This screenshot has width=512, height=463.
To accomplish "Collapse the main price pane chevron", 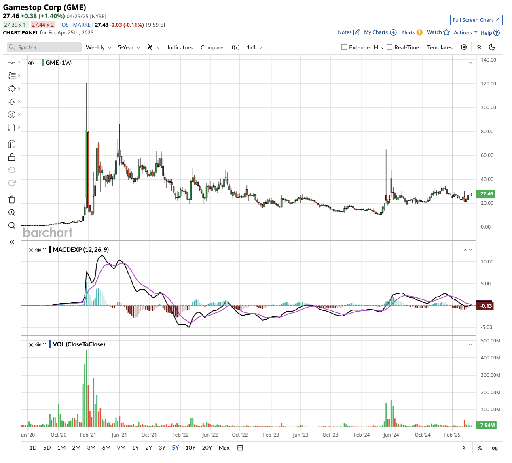I will click(x=470, y=63).
